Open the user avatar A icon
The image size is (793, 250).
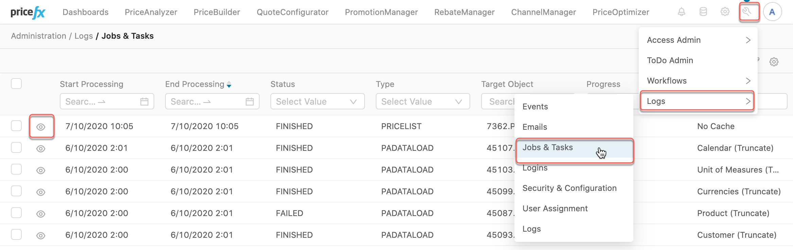pos(772,12)
